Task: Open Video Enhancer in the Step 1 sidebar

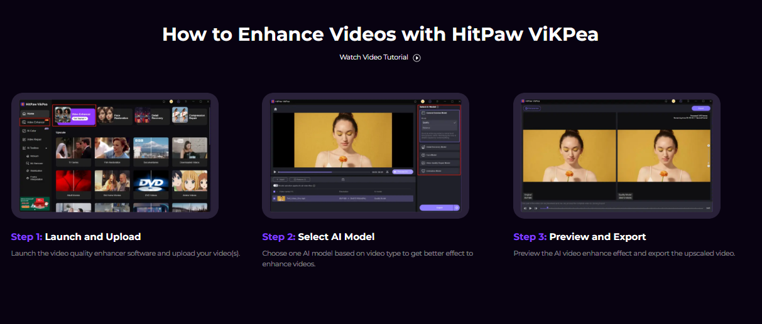Action: [35, 122]
